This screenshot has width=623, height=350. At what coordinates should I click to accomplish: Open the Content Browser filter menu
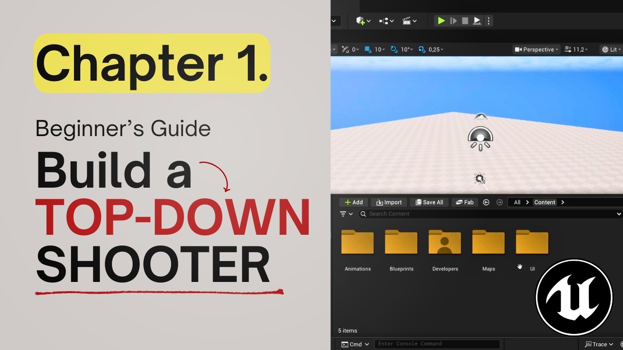tap(346, 214)
